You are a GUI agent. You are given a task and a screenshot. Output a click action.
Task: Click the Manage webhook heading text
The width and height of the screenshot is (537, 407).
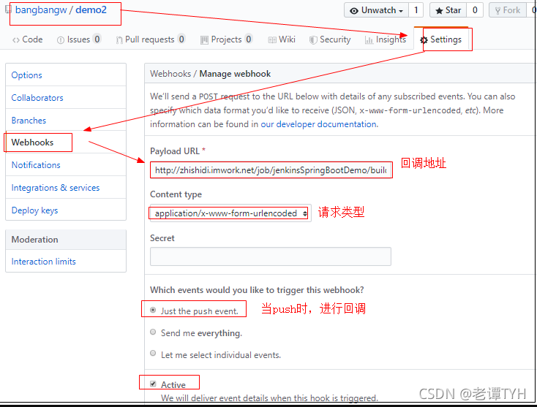point(235,74)
